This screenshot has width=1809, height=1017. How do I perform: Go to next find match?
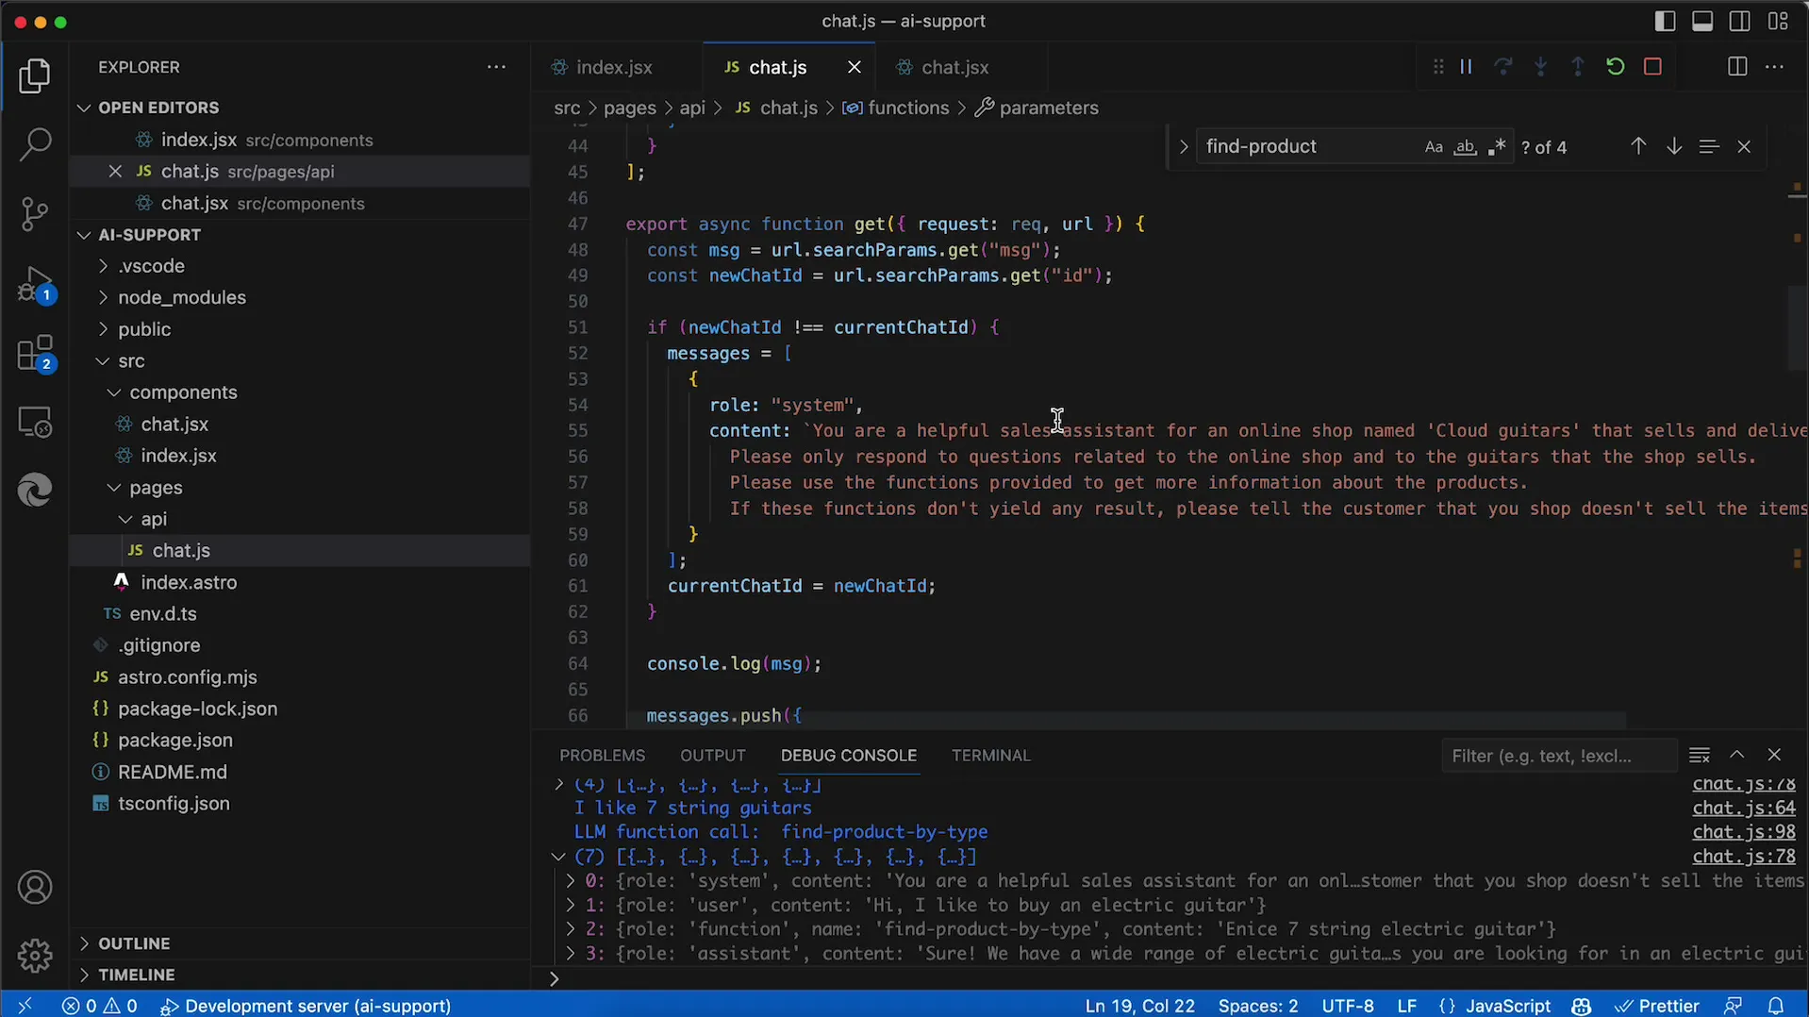pos(1674,147)
